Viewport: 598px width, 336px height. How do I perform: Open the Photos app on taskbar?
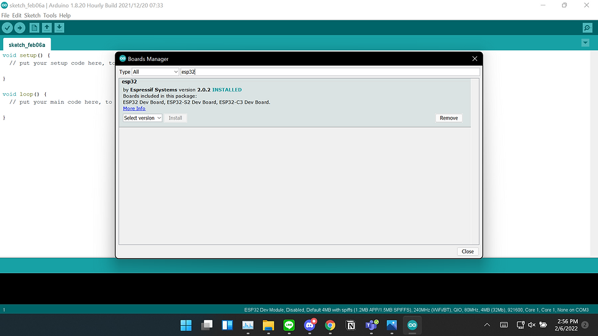pyautogui.click(x=392, y=325)
